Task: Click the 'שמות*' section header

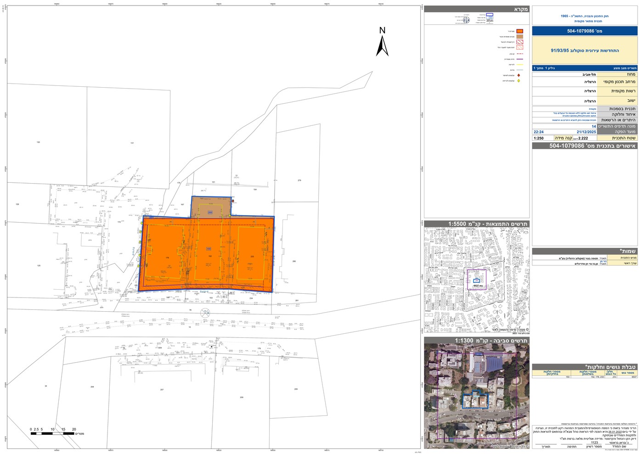Action: 585,251
